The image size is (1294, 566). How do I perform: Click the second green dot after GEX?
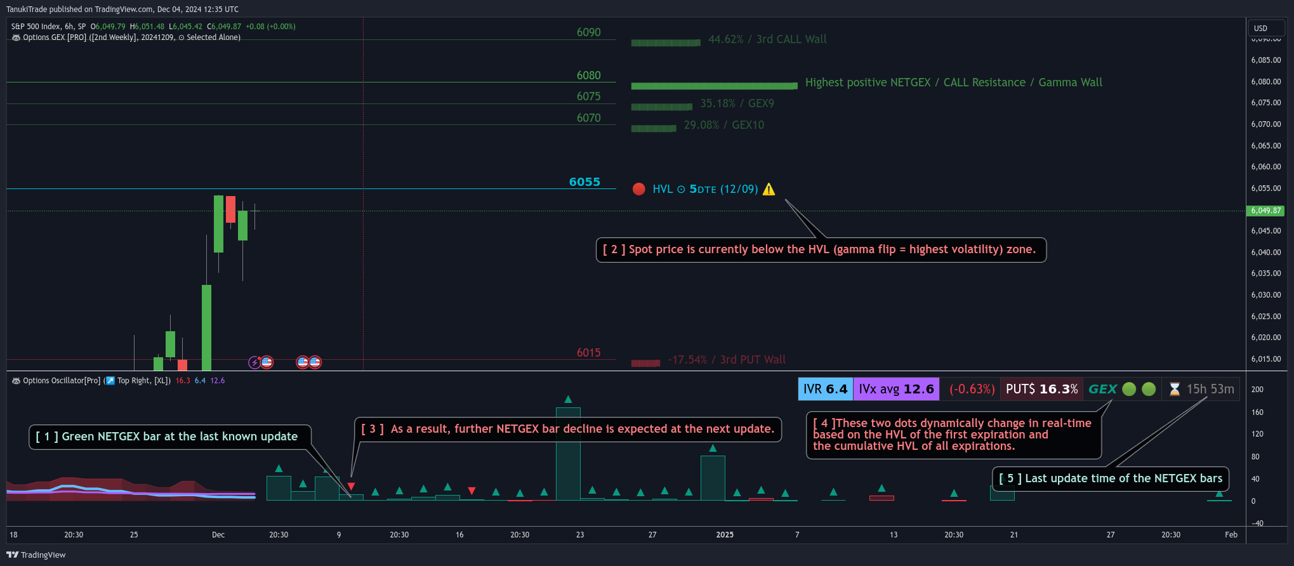tap(1149, 389)
